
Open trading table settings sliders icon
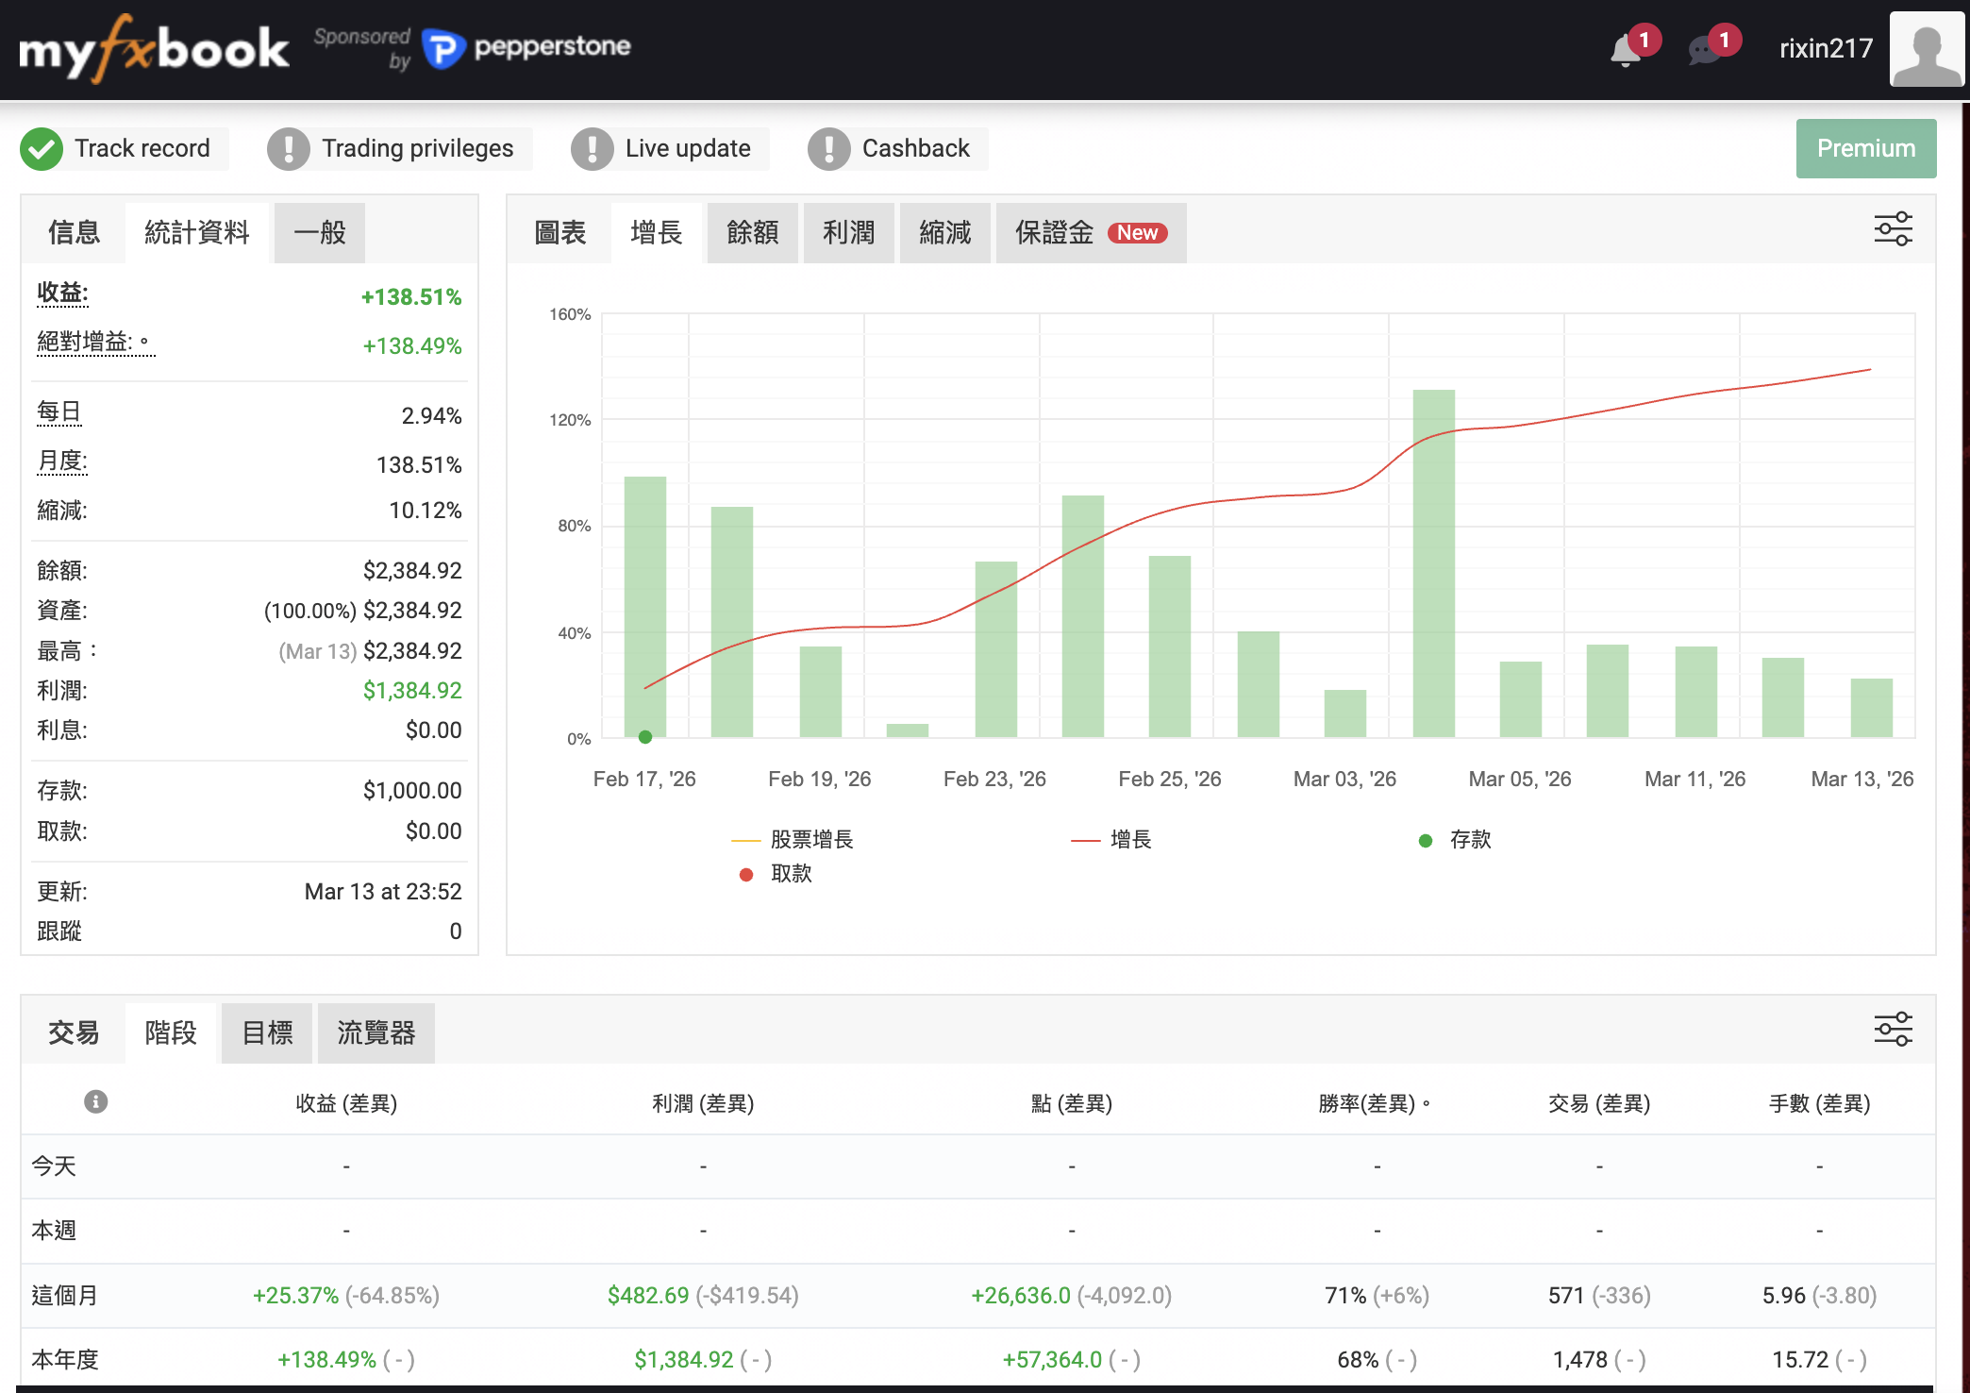pos(1893,1030)
